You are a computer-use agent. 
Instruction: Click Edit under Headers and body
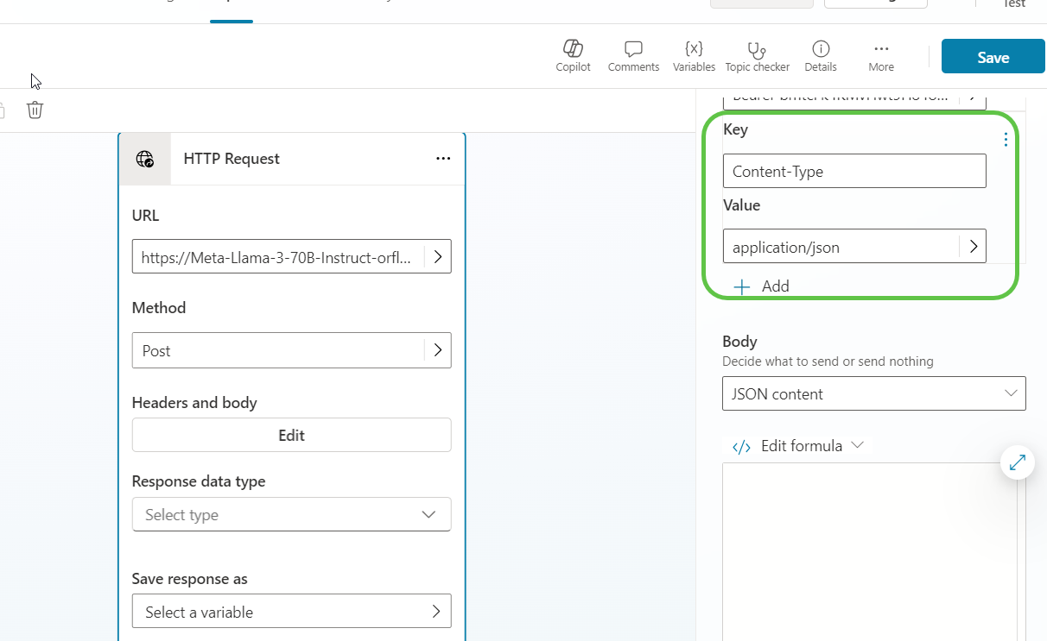(x=291, y=435)
